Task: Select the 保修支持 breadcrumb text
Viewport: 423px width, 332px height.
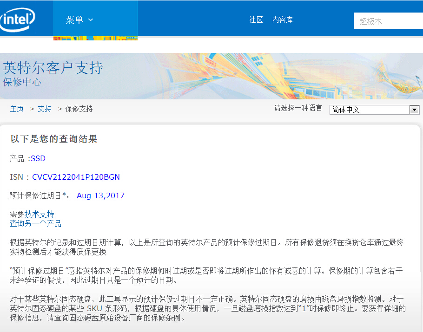Action: tap(79, 109)
